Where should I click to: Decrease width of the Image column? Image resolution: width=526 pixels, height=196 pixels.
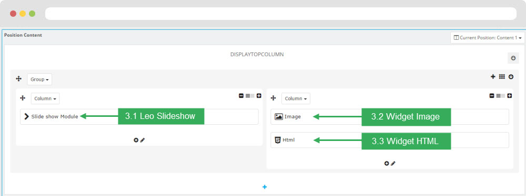(x=492, y=96)
